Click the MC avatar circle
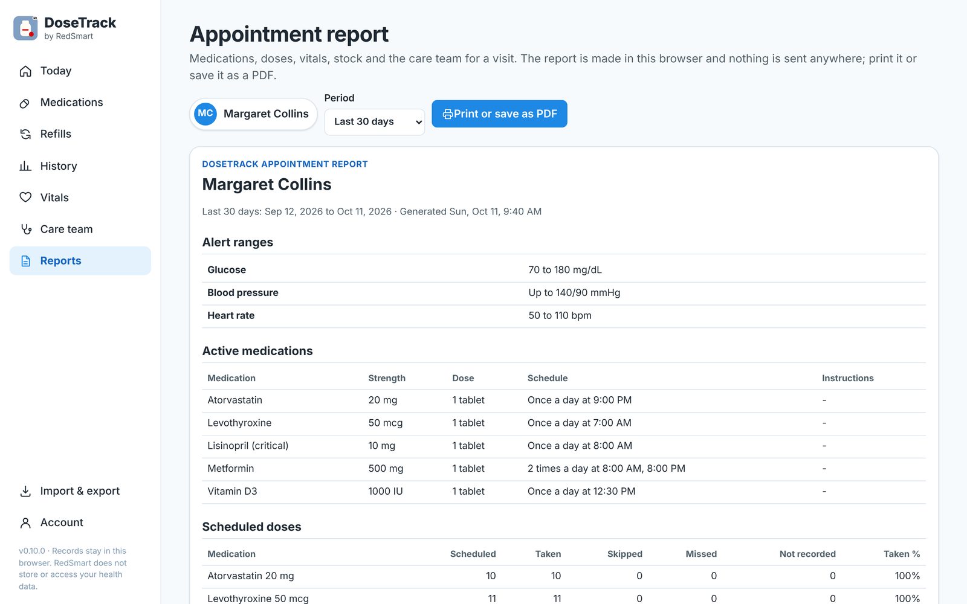967x604 pixels. pos(205,114)
